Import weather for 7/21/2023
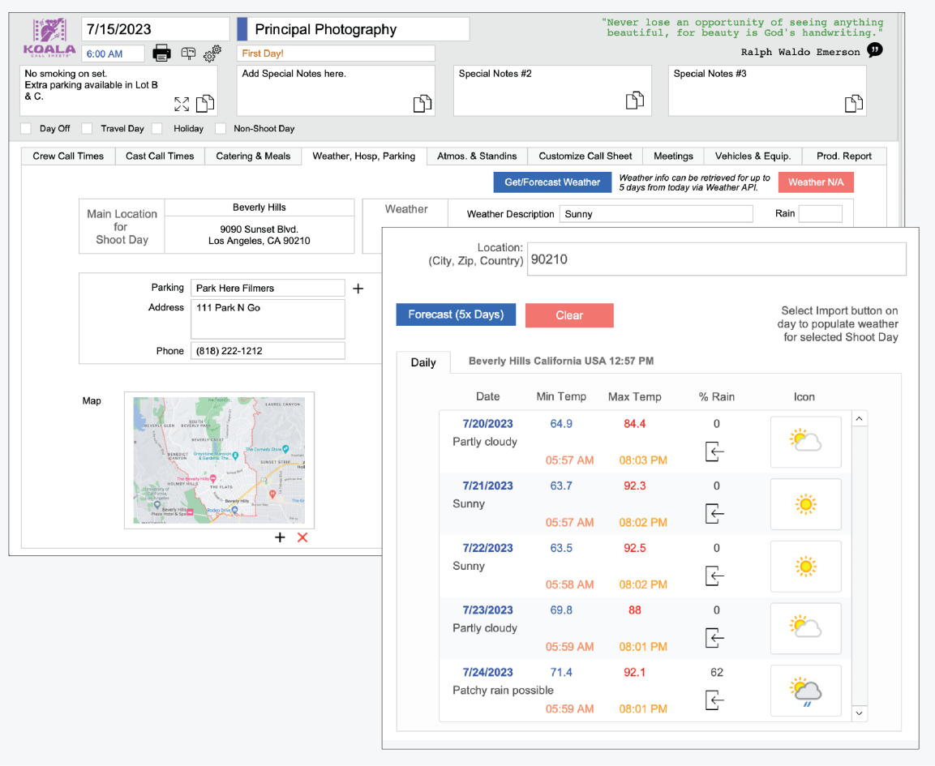Screen dimensions: 935x766 coord(714,514)
